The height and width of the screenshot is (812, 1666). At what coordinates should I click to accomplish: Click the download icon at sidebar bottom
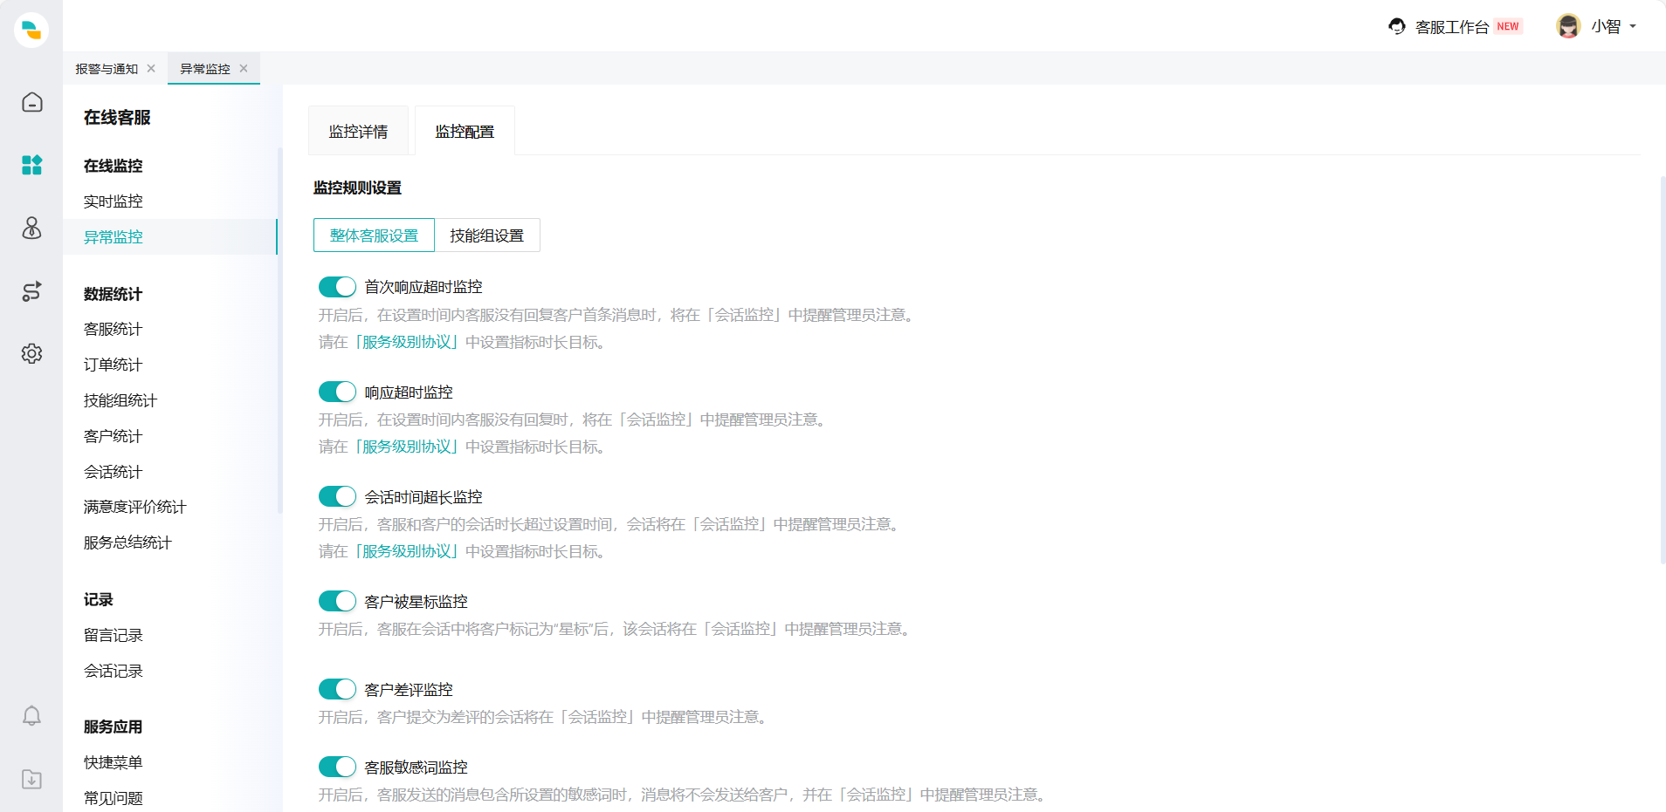(x=31, y=780)
